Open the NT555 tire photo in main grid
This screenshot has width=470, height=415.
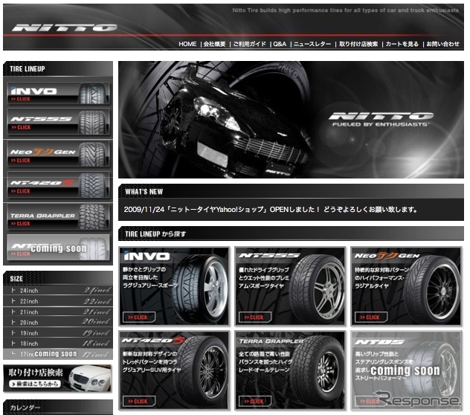pyautogui.click(x=316, y=289)
